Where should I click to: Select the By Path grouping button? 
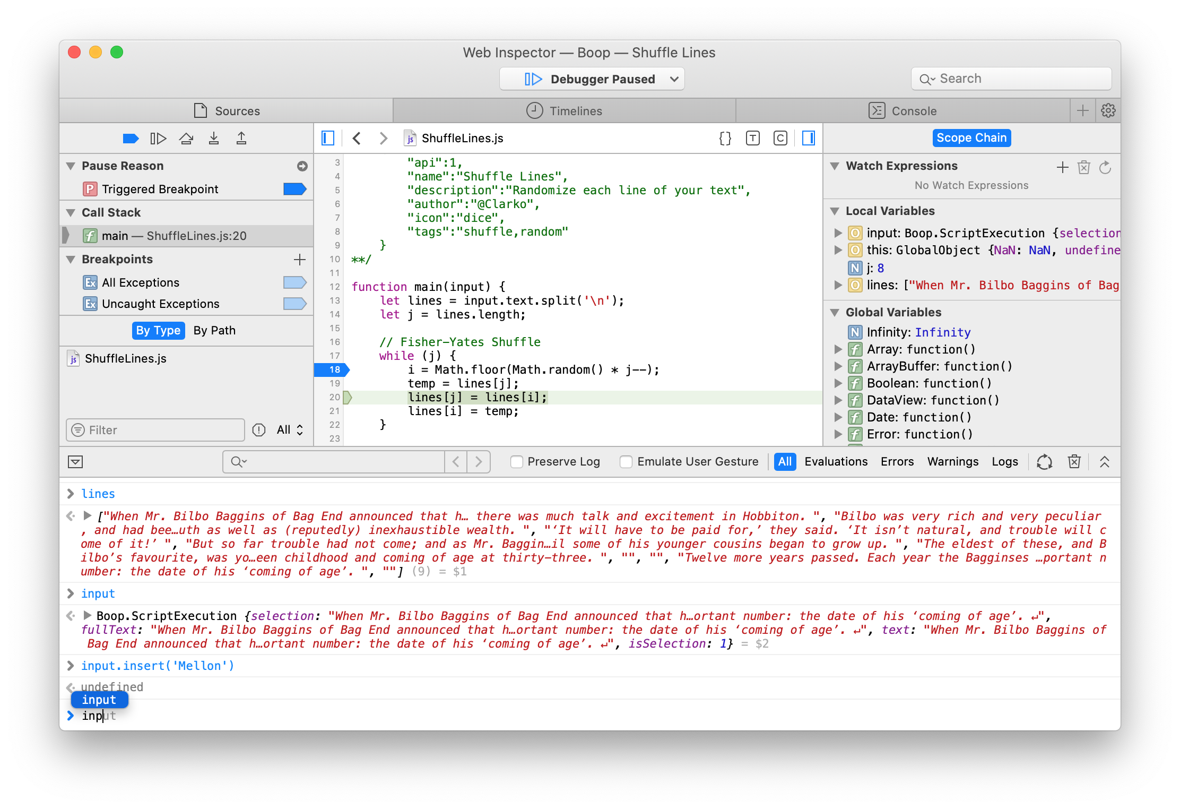coord(214,330)
